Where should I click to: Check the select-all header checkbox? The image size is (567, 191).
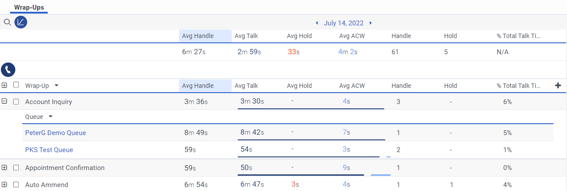pos(16,85)
